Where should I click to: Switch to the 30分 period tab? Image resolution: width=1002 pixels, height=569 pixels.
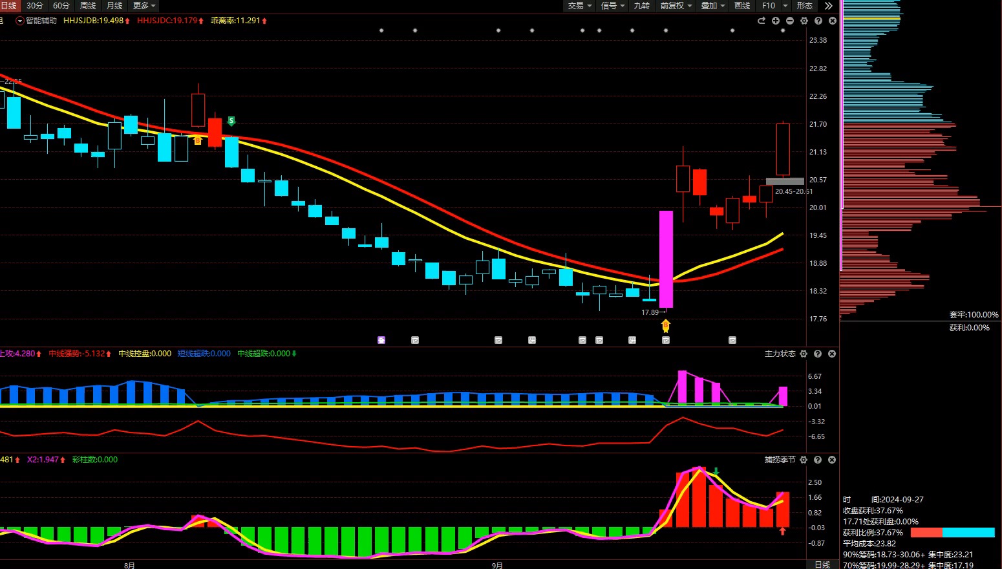click(x=35, y=5)
